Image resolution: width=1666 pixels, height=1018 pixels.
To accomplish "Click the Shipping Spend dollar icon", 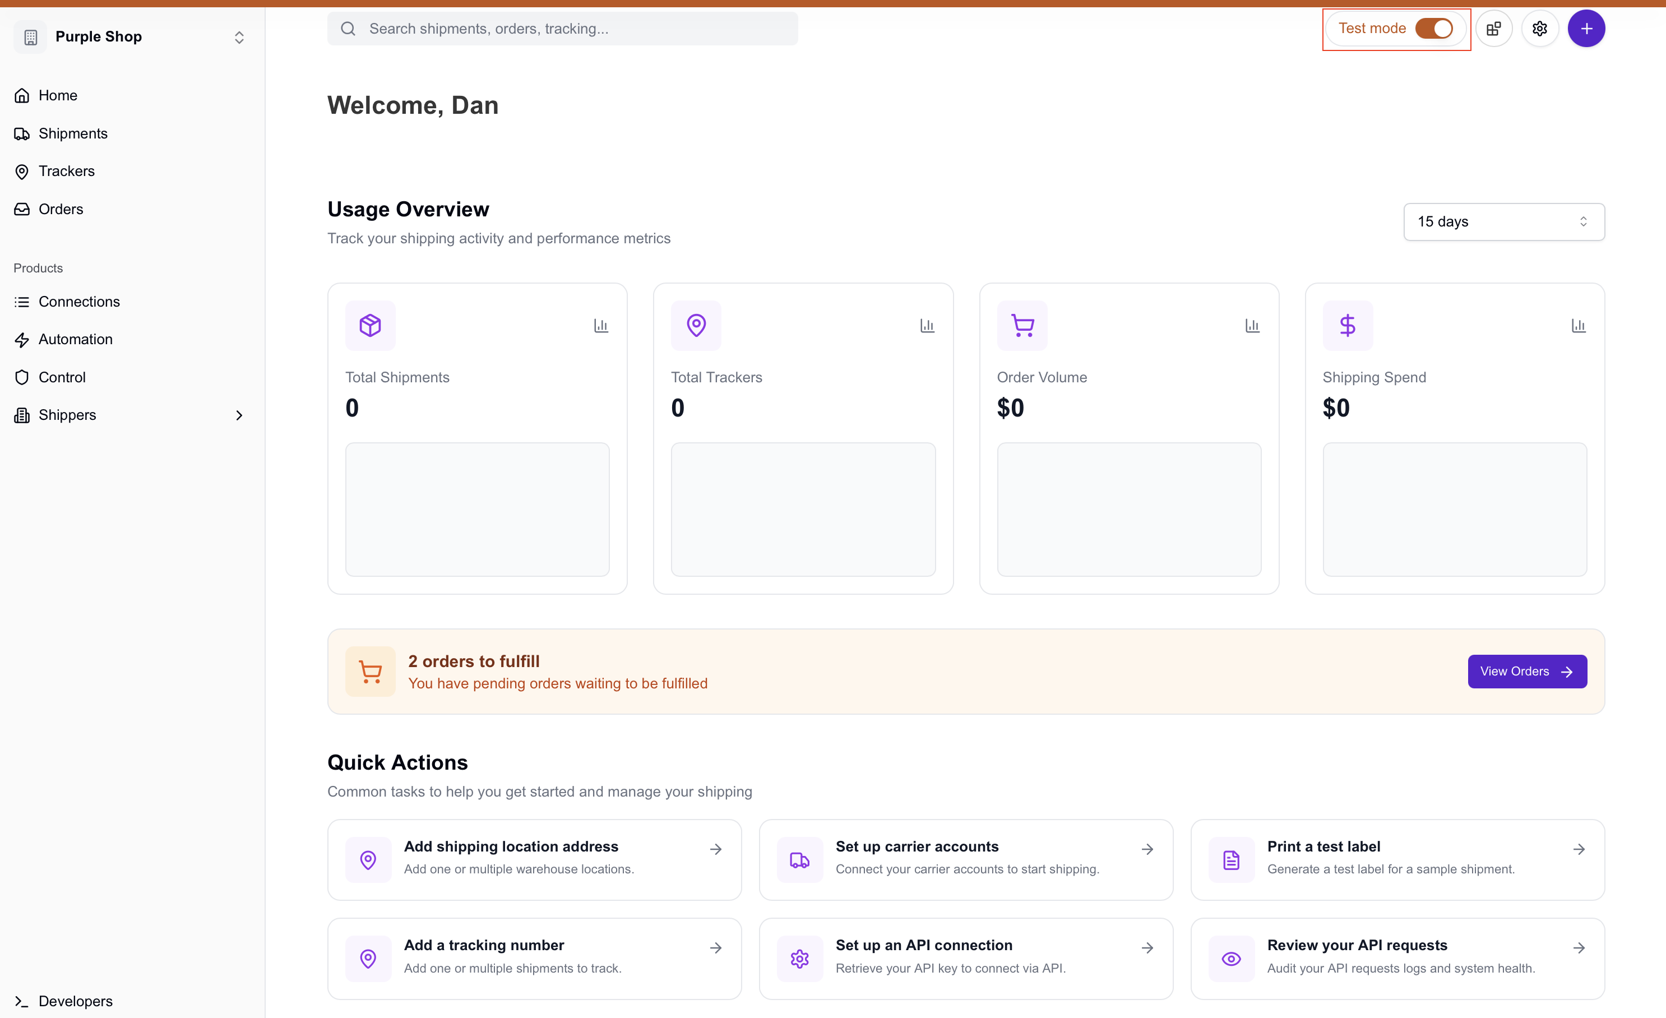I will click(x=1347, y=326).
